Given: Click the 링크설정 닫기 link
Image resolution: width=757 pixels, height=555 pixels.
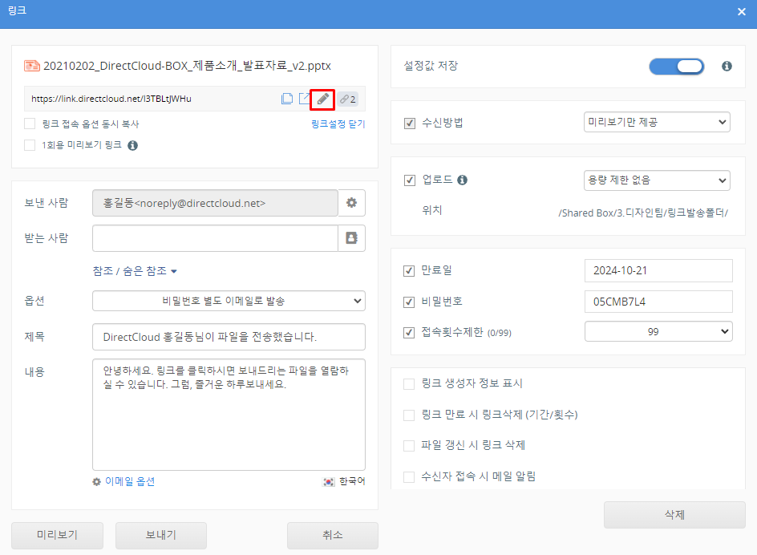Looking at the screenshot, I should (338, 124).
